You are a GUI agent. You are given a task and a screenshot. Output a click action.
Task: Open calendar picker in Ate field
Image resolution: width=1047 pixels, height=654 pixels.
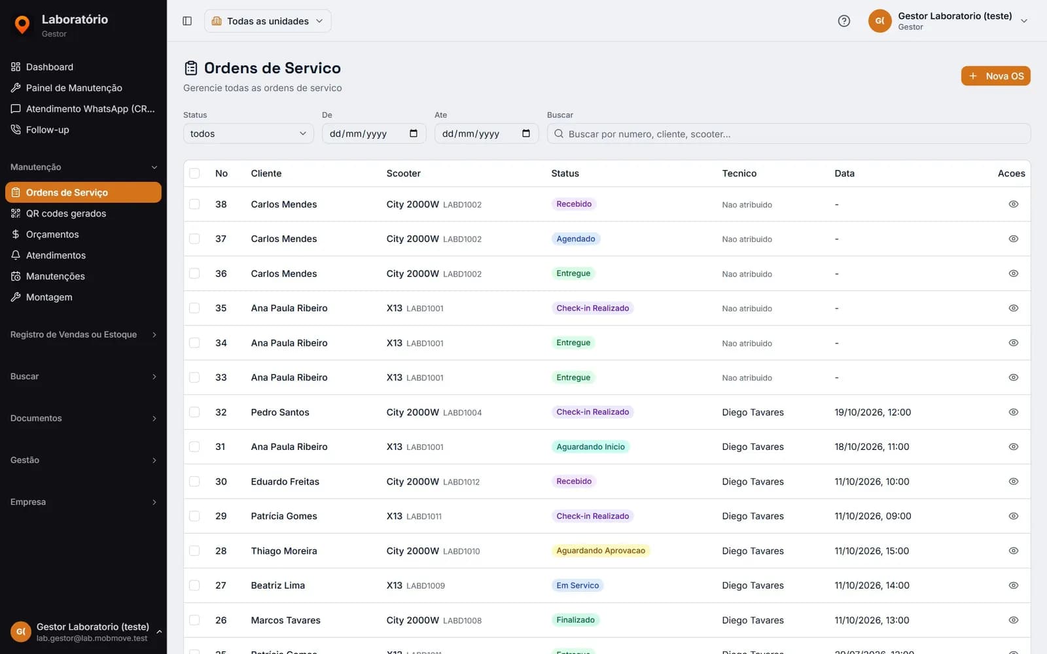pyautogui.click(x=526, y=133)
